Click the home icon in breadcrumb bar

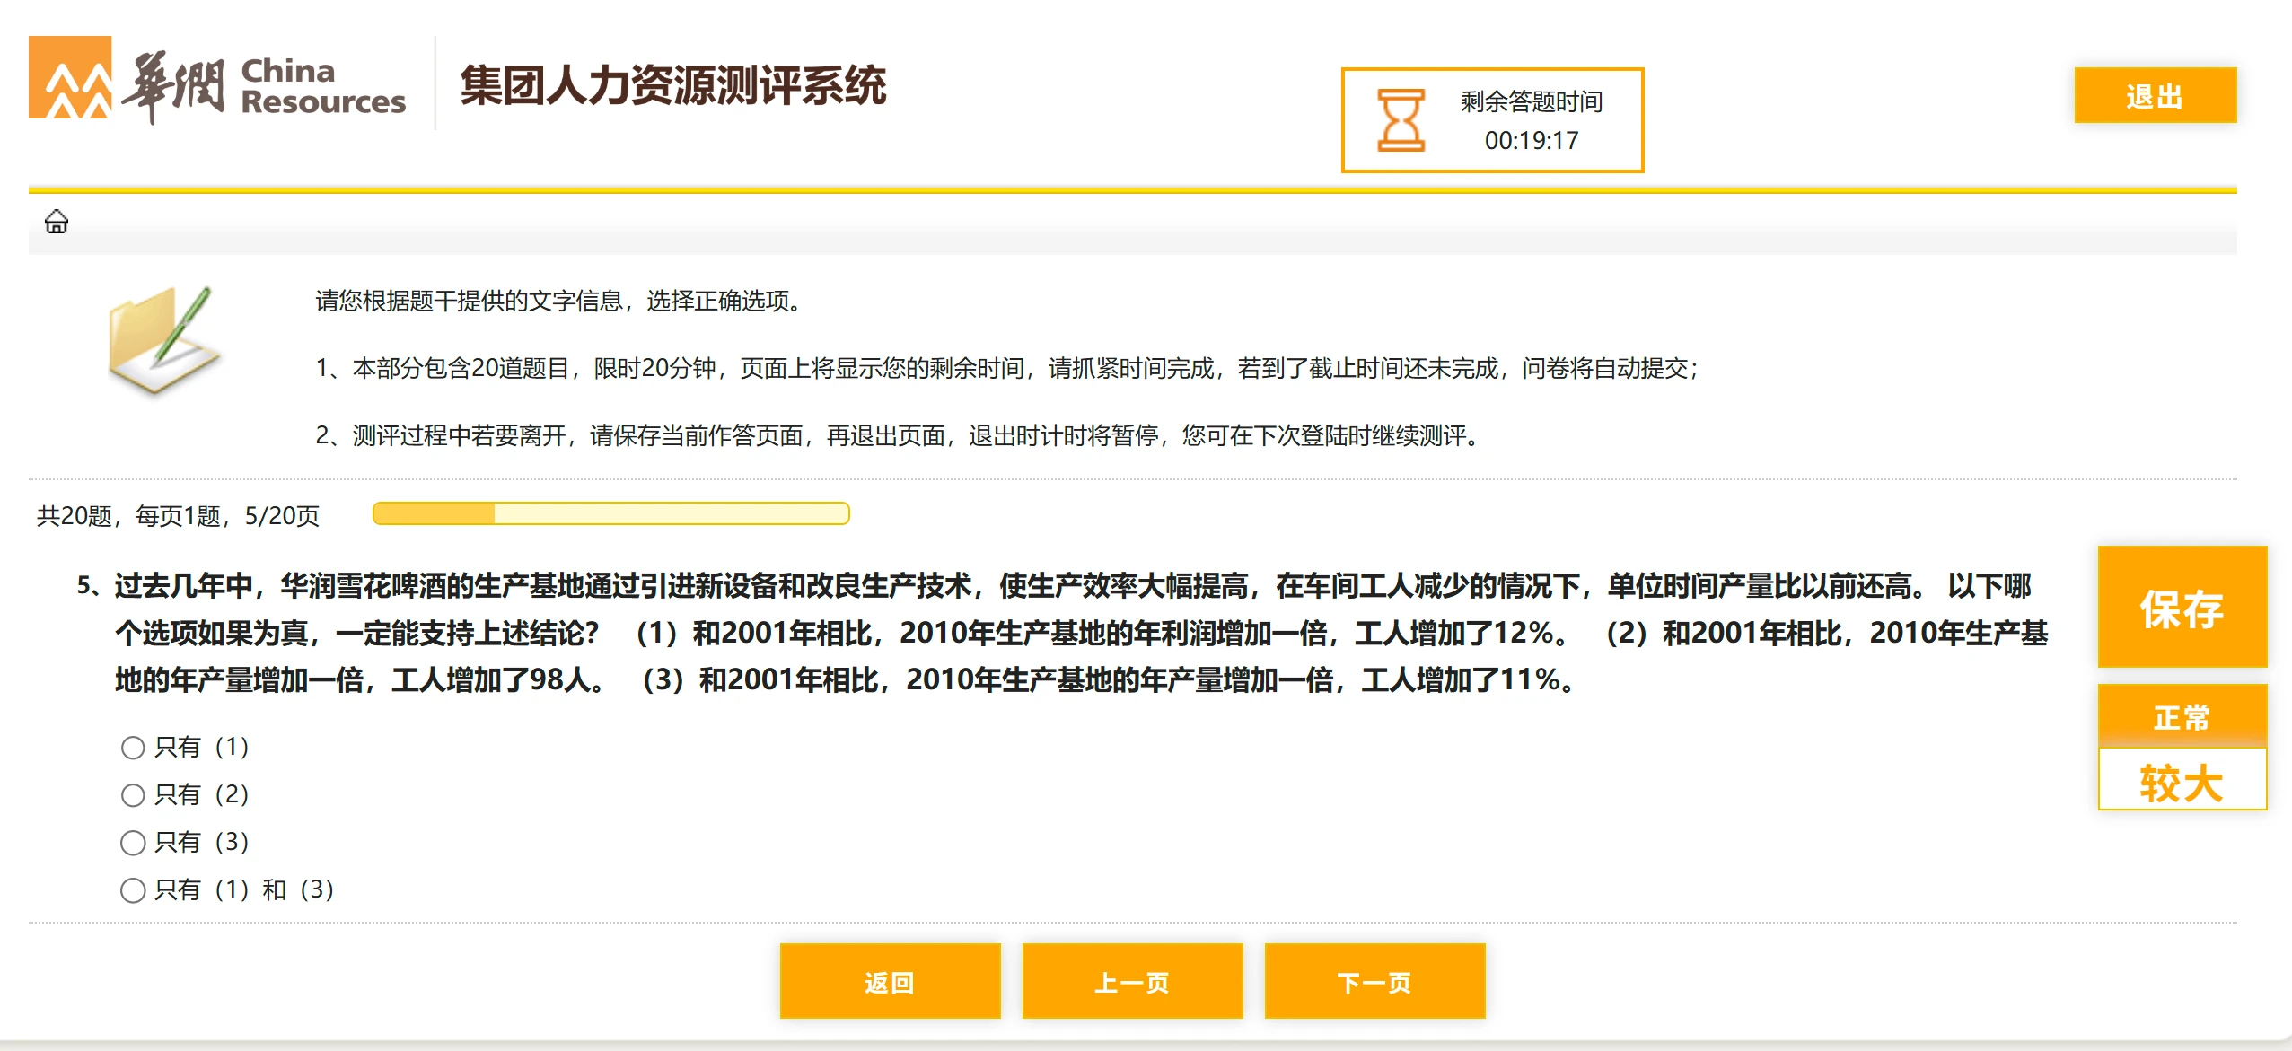pos(57,222)
